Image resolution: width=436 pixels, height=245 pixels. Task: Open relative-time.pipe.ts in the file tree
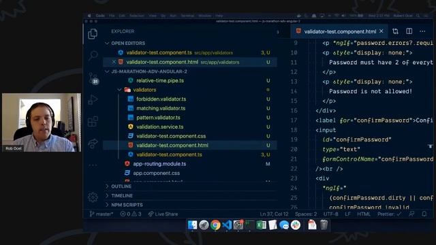coord(190,80)
